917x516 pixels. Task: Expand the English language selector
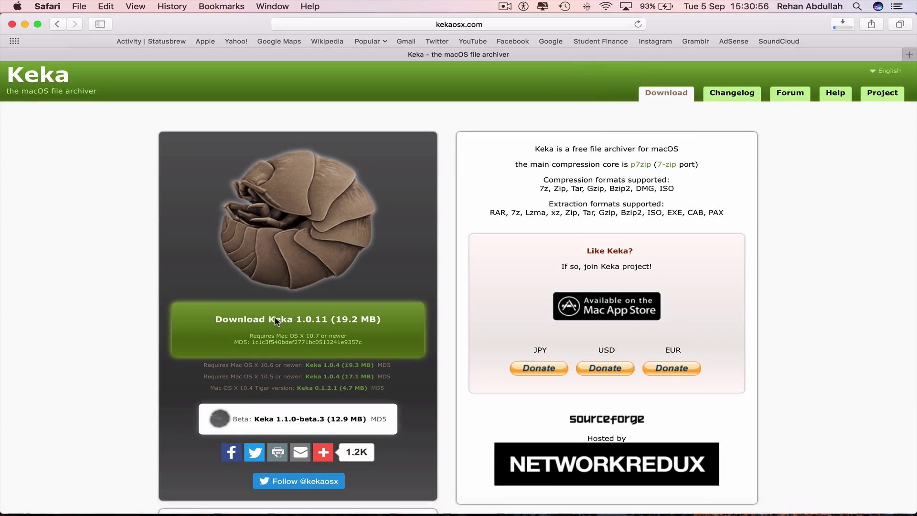point(885,71)
